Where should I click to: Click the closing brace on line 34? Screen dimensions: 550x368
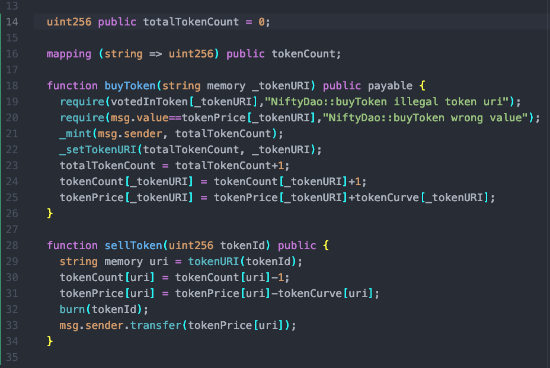coord(49,341)
